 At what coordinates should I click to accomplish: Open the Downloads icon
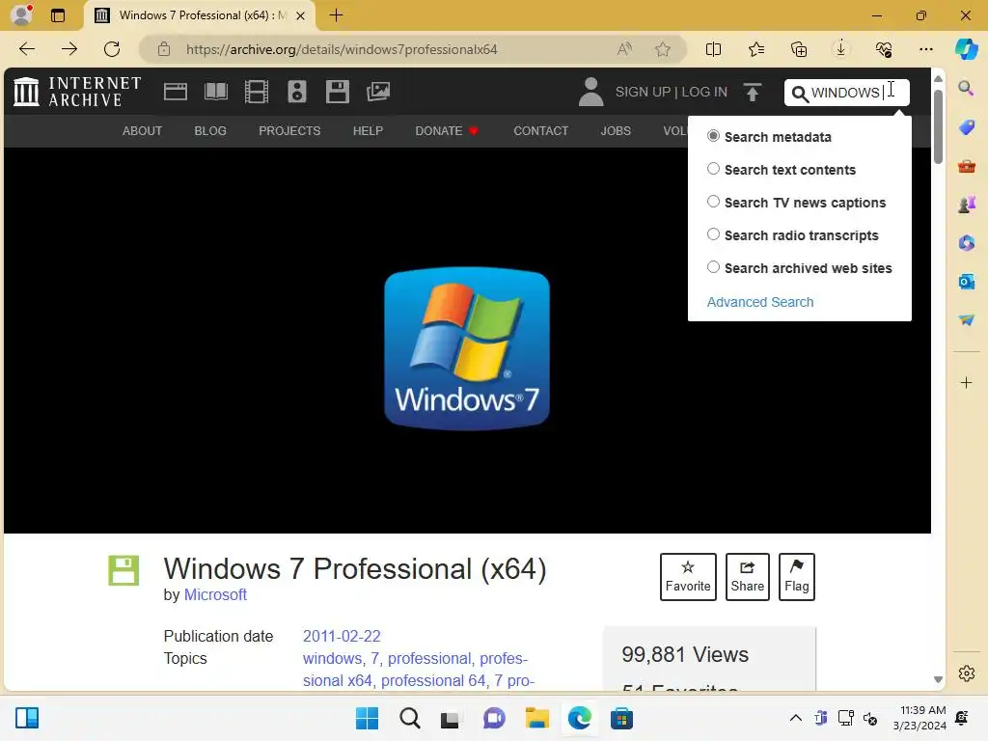[x=840, y=49]
